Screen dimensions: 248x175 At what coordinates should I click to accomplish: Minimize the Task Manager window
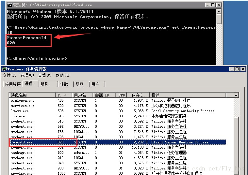(x=232, y=69)
